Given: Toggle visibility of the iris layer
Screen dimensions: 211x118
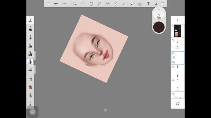Looking at the screenshot, I should tap(173, 67).
